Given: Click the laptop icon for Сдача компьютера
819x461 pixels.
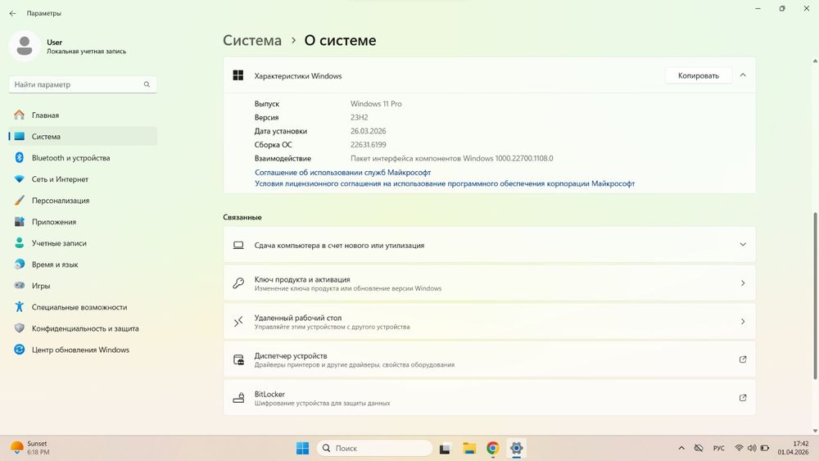Looking at the screenshot, I should (238, 245).
